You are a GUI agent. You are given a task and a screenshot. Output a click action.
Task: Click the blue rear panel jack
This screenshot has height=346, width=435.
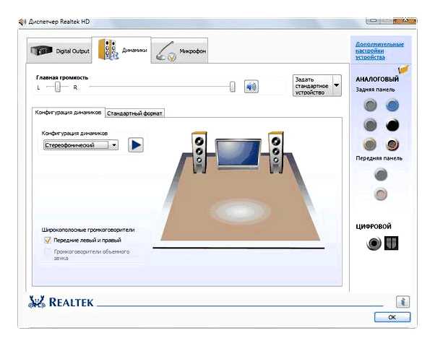(x=392, y=105)
